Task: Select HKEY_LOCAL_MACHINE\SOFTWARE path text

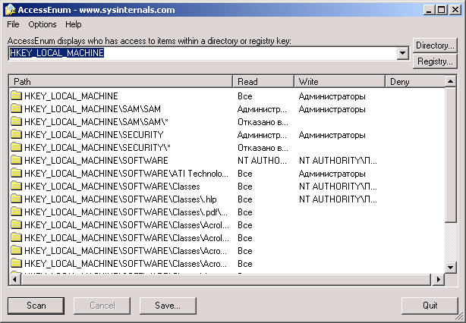Action: coord(96,161)
